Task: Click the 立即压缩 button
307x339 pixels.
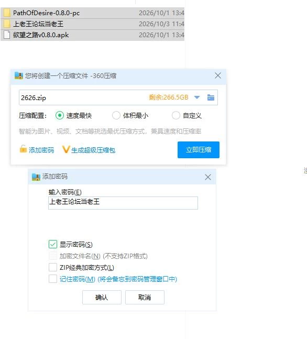Action: click(199, 150)
